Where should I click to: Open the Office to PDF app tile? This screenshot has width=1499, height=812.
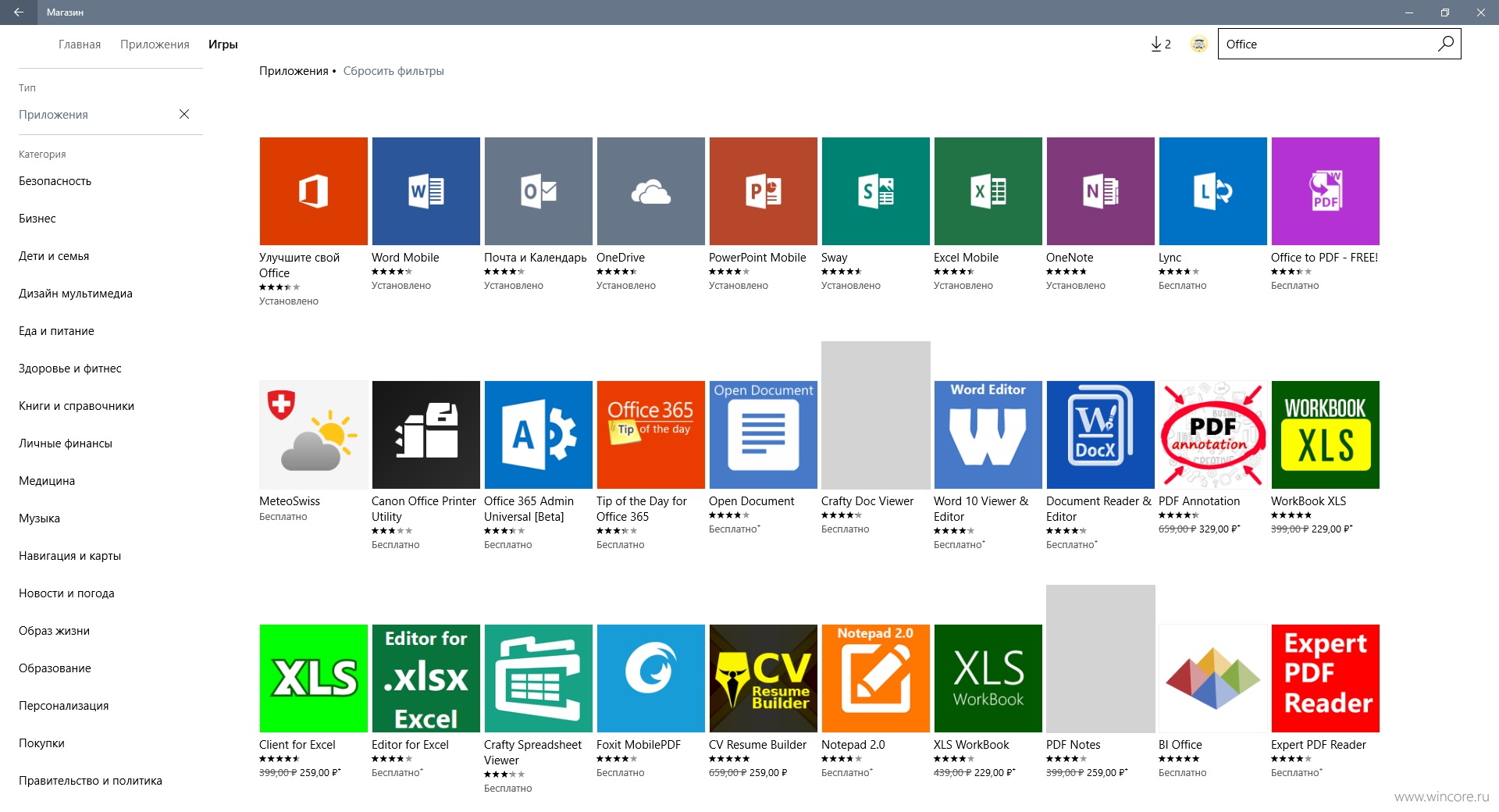tap(1325, 191)
